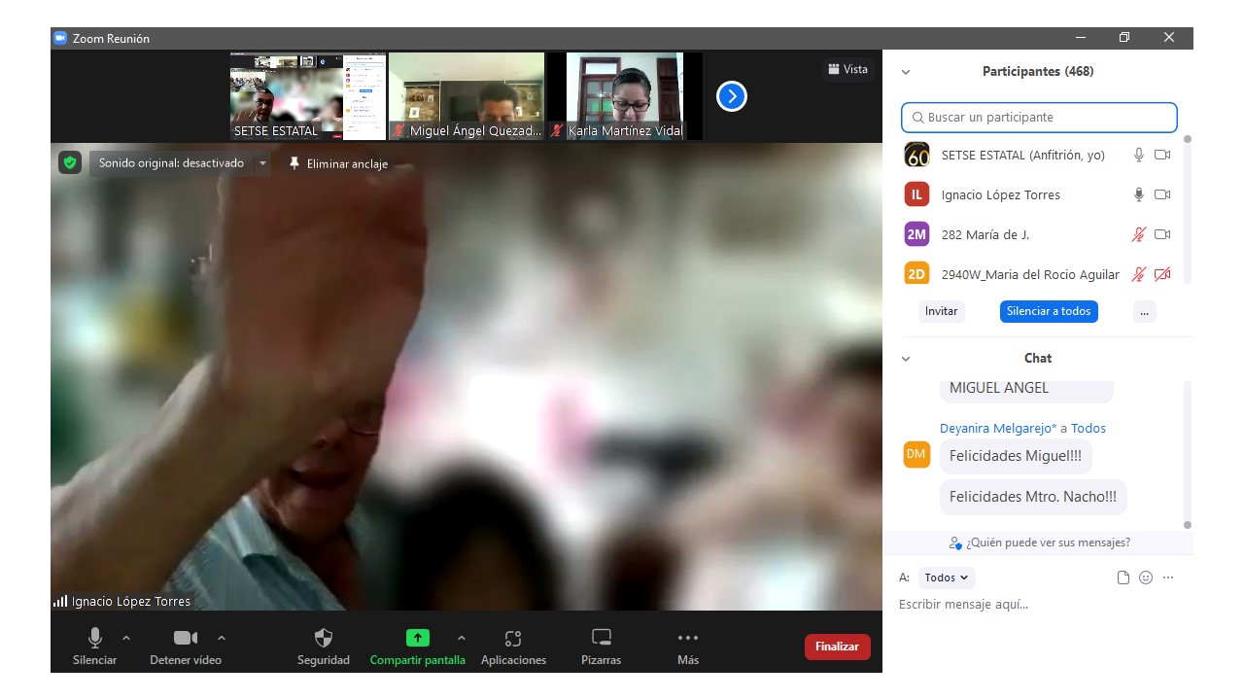
Task: Click ¿Quién puede ver sus mensajes? link
Action: [x=1040, y=542]
